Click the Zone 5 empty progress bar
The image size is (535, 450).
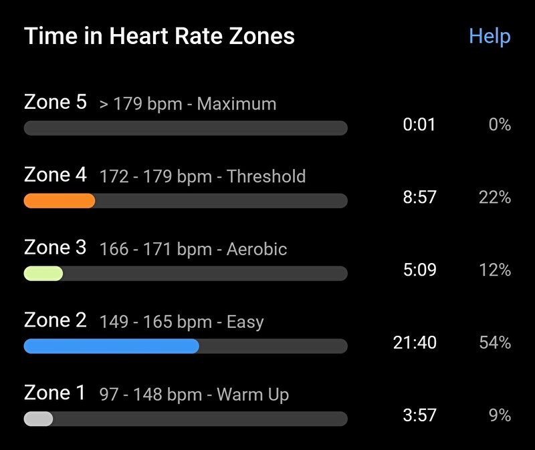pyautogui.click(x=186, y=128)
